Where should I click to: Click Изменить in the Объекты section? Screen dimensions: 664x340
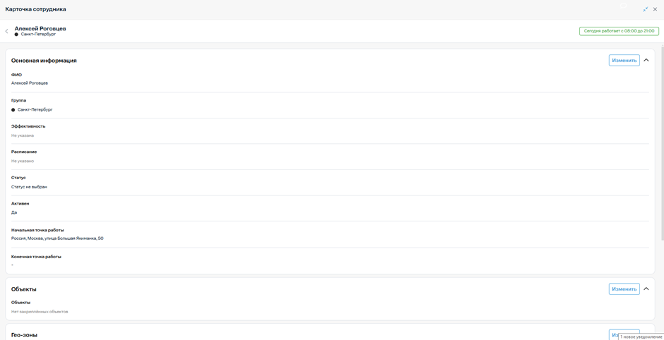[624, 289]
